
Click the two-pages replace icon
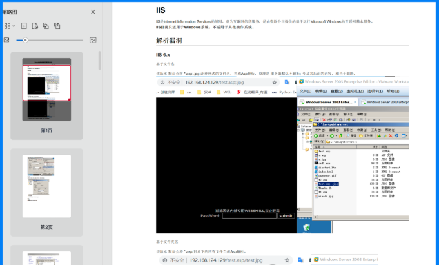(x=46, y=26)
